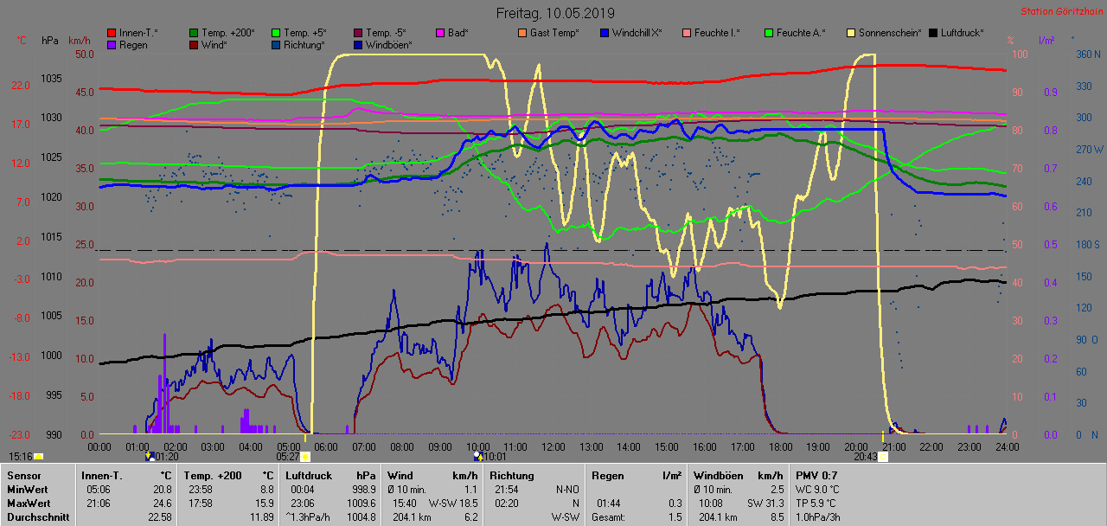Screen dimensions: 1107x526
Task: Click the 06:00 time axis label
Action: [x=326, y=446]
